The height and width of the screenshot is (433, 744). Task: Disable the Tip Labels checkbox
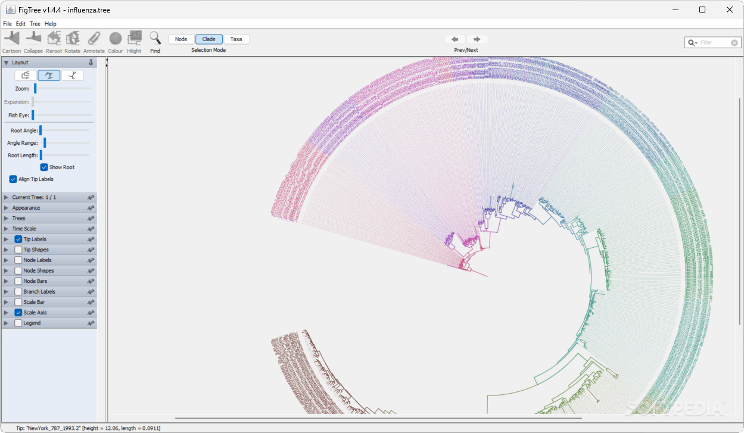point(18,239)
